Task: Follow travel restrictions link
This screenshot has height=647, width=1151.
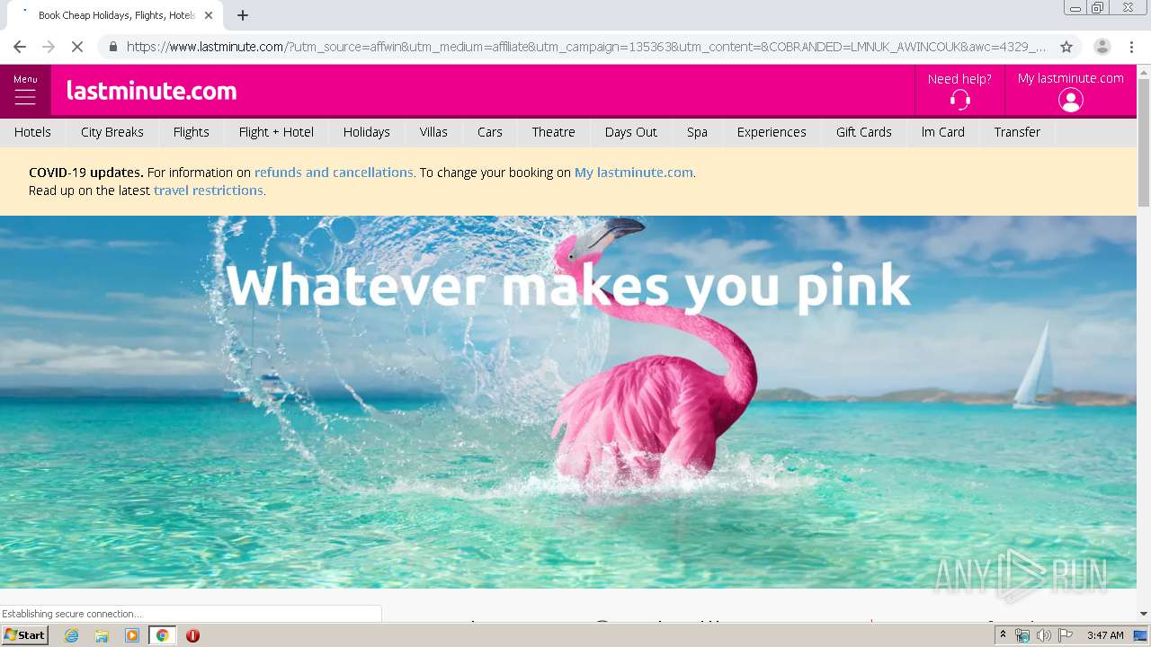Action: click(x=209, y=191)
